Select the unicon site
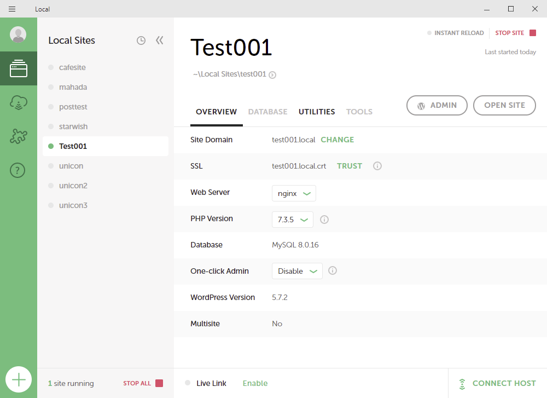 [106, 166]
